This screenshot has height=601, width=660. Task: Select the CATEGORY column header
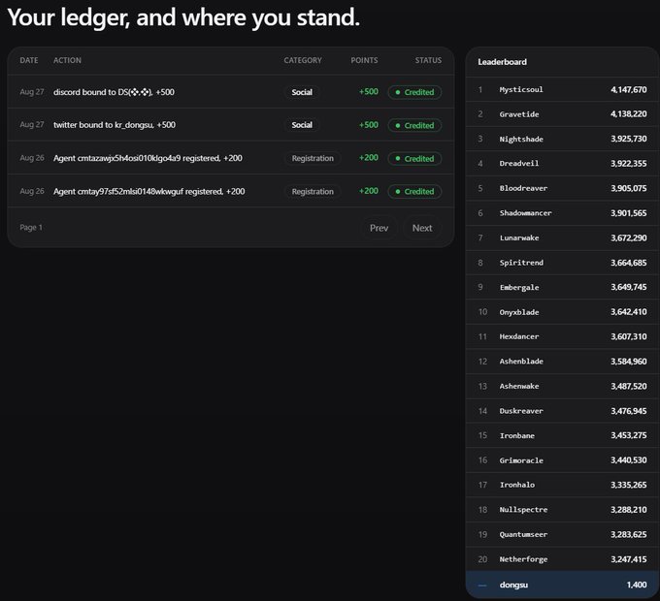point(303,60)
